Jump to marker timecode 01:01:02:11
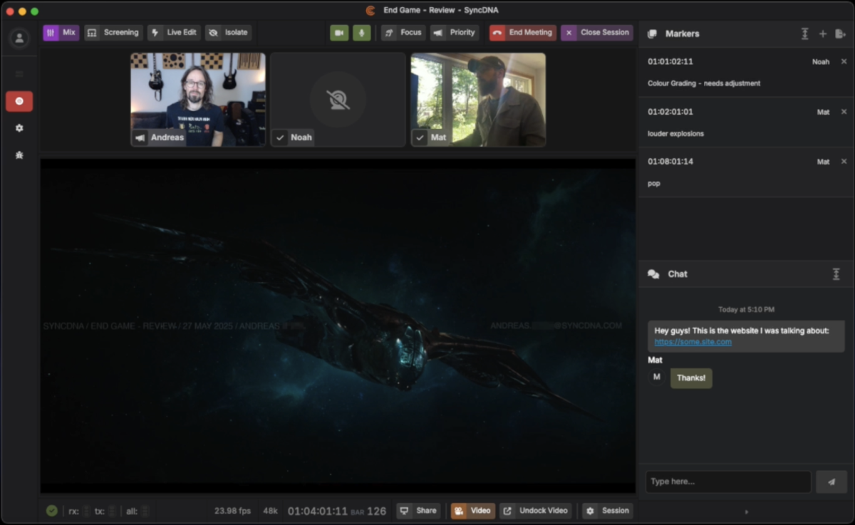Viewport: 855px width, 525px height. pos(670,62)
